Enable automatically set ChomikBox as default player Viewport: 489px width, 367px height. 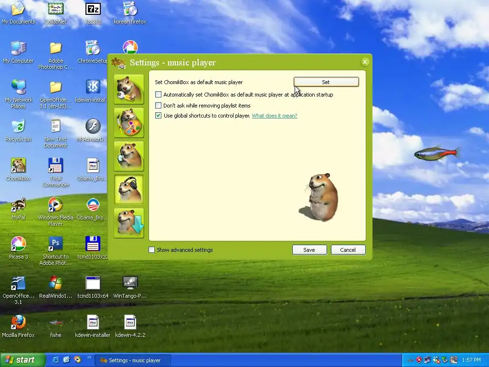(159, 95)
